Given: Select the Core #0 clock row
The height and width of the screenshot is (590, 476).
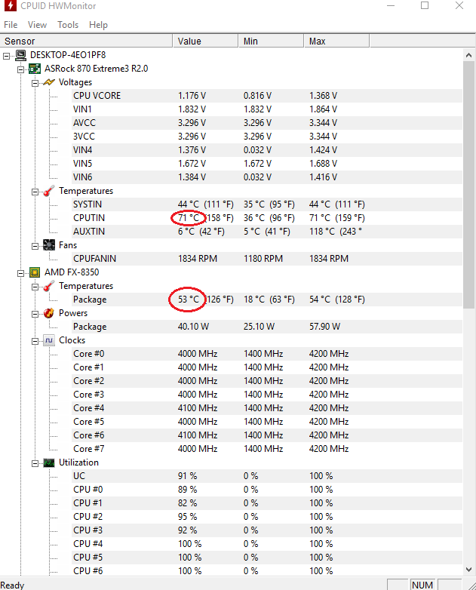Looking at the screenshot, I should click(267, 354).
